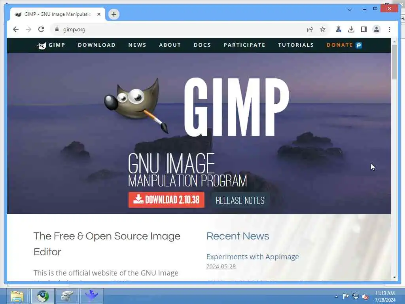
Task: Open File Explorer from the taskbar
Action: point(17,296)
